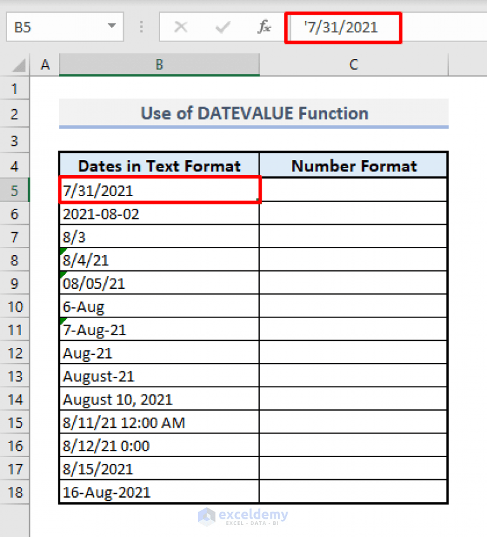Click the Cancel (X) formula bar icon

(x=180, y=27)
